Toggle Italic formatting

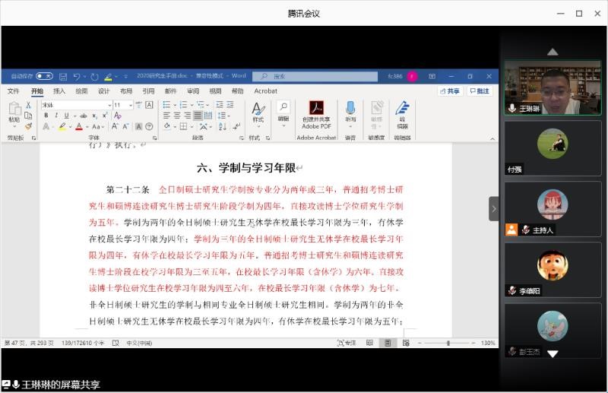55,116
